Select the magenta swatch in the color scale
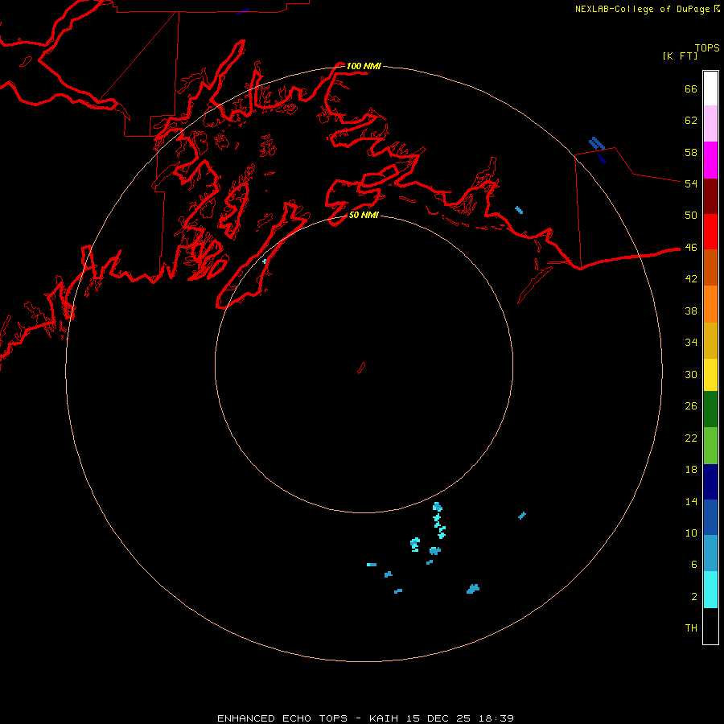The image size is (724, 724). 710,160
